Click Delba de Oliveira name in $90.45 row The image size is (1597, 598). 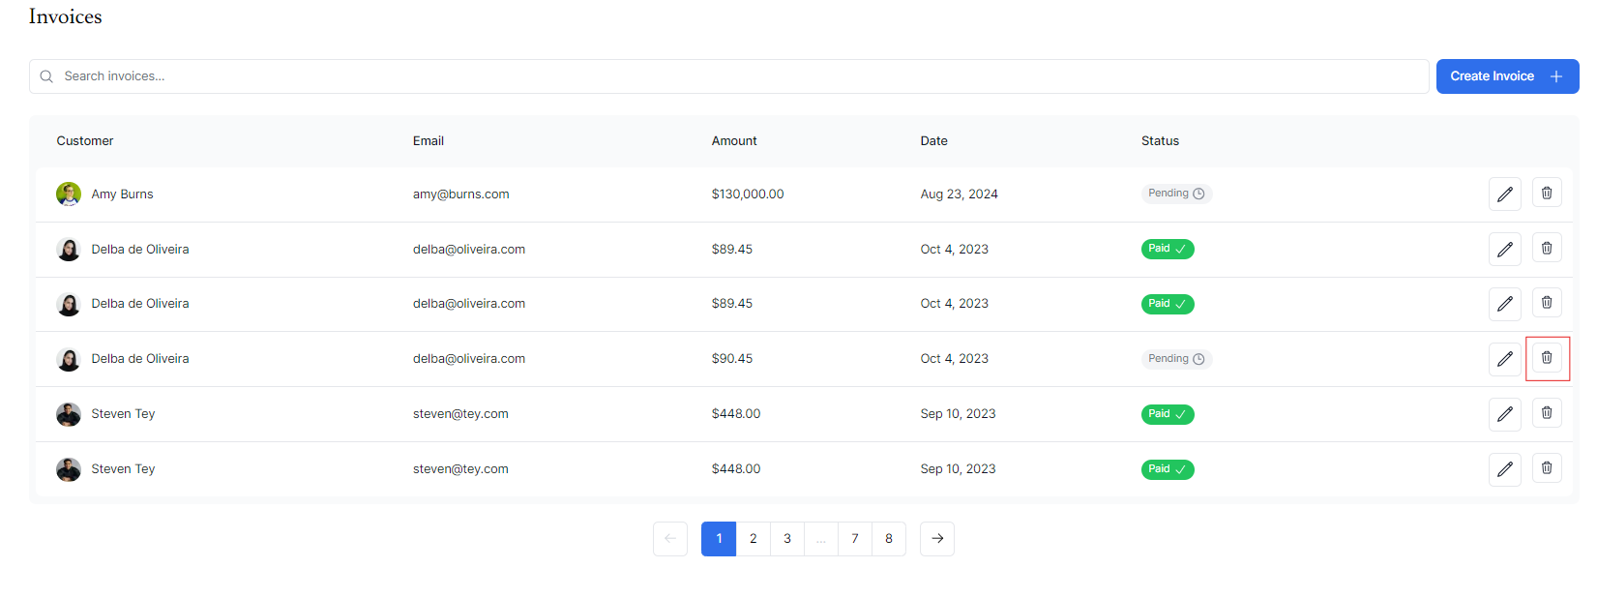click(x=140, y=359)
